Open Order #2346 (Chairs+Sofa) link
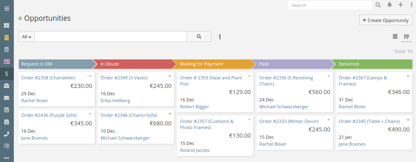The image size is (416, 162). 129,115
